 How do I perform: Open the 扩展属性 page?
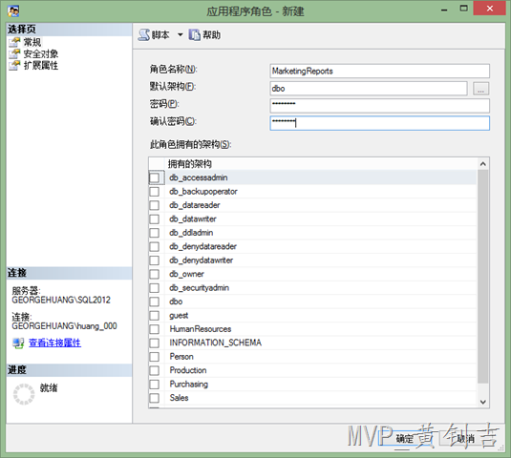pyautogui.click(x=41, y=66)
